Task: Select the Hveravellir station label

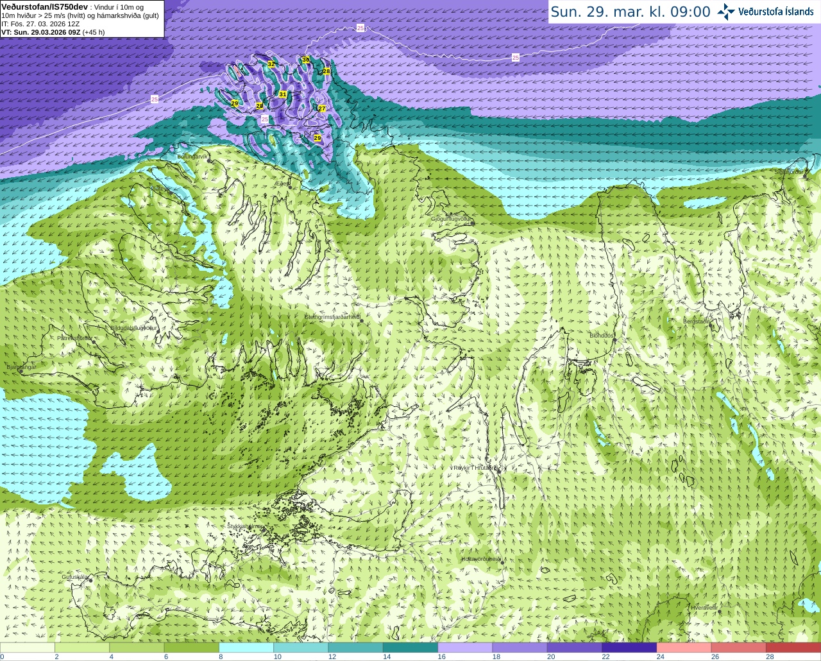Action: coord(704,607)
